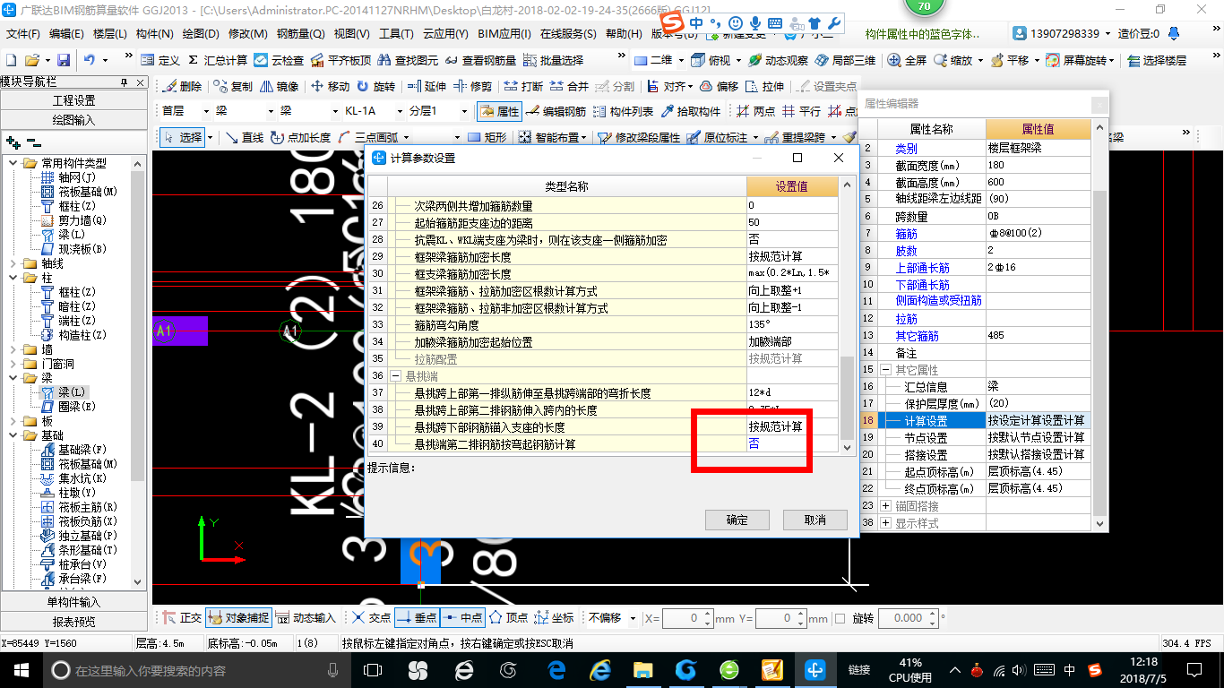The image size is (1224, 688).
Task: Undo the last action with the arrow icon
Action: pyautogui.click(x=90, y=60)
